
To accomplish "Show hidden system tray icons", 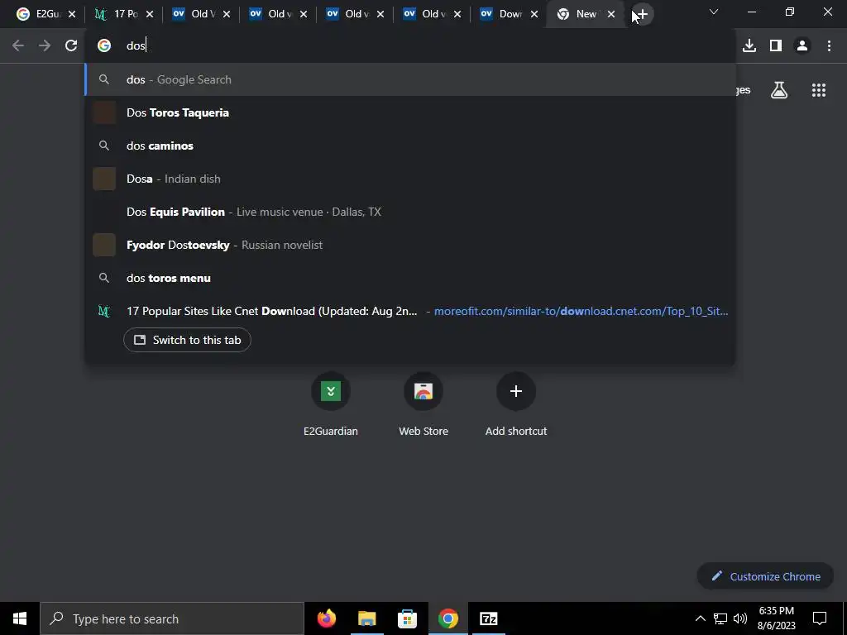I will point(700,618).
